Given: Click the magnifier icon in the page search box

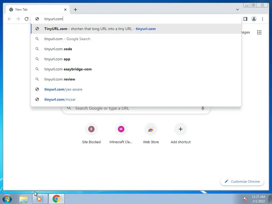Looking at the screenshot, I should pos(69,108).
